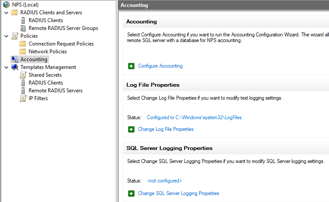This screenshot has height=202, width=329.
Task: Collapse the Templates Management node
Action: pyautogui.click(x=6, y=67)
